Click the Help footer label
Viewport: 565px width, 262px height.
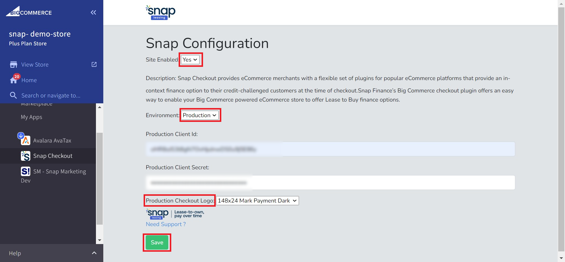[x=15, y=253]
